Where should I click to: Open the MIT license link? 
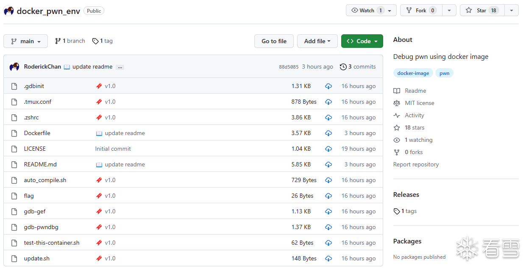[419, 103]
